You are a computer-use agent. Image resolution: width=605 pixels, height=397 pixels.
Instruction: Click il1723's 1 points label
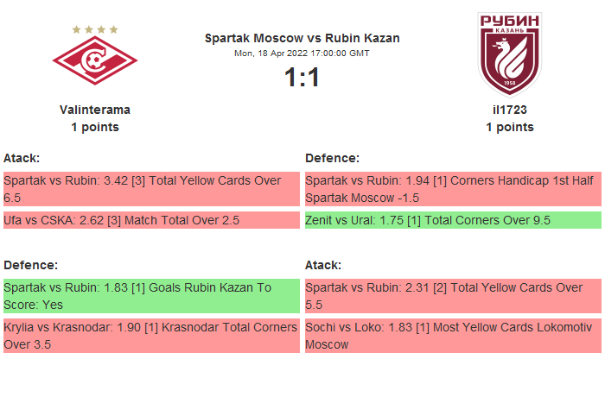click(x=509, y=127)
